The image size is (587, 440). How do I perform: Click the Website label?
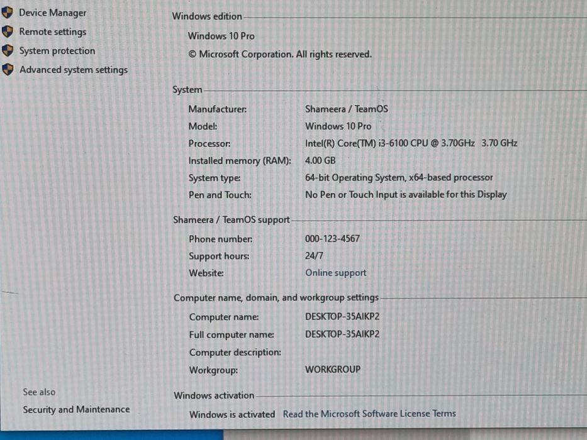point(206,273)
